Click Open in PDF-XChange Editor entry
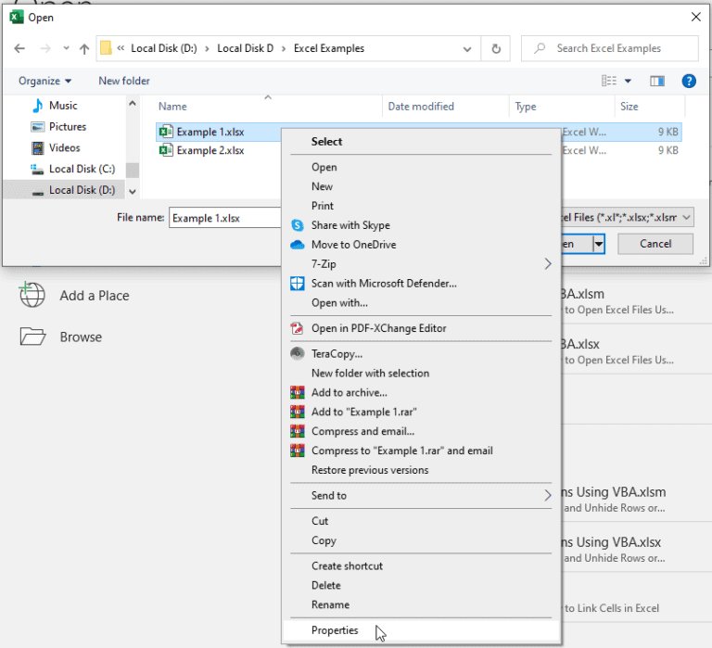 pos(378,328)
